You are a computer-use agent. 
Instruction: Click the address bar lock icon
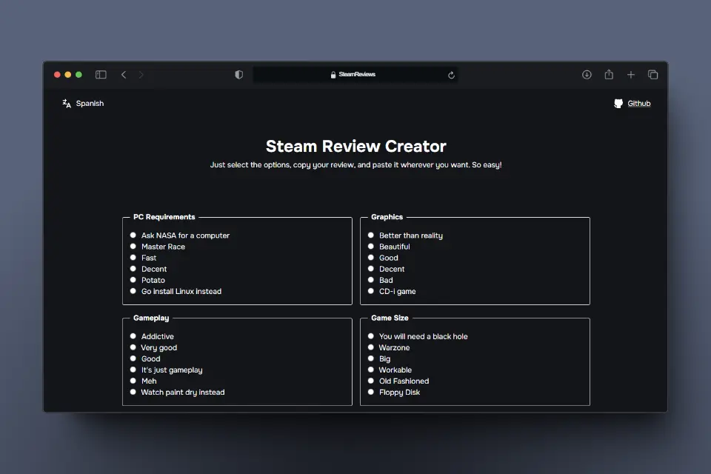tap(333, 75)
